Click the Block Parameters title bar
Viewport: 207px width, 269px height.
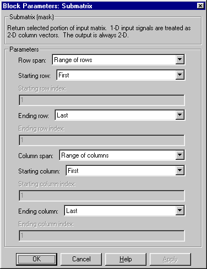(x=99, y=6)
